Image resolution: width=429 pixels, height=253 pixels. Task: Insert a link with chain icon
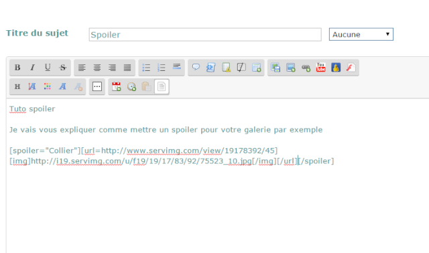click(306, 68)
